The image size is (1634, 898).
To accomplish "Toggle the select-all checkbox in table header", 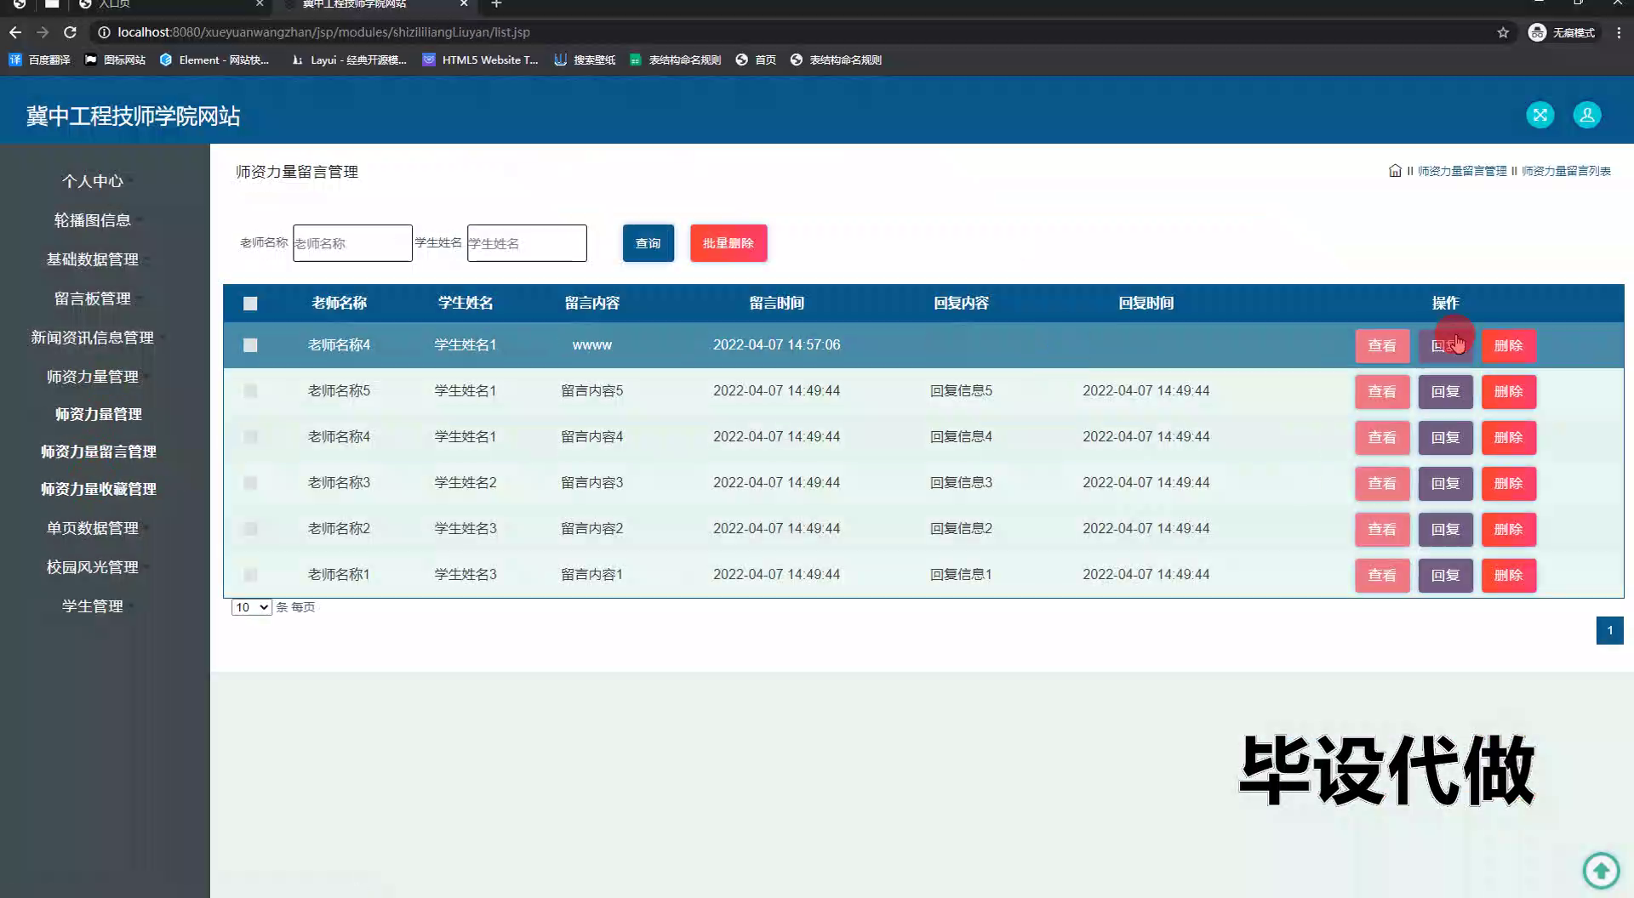I will tap(250, 304).
